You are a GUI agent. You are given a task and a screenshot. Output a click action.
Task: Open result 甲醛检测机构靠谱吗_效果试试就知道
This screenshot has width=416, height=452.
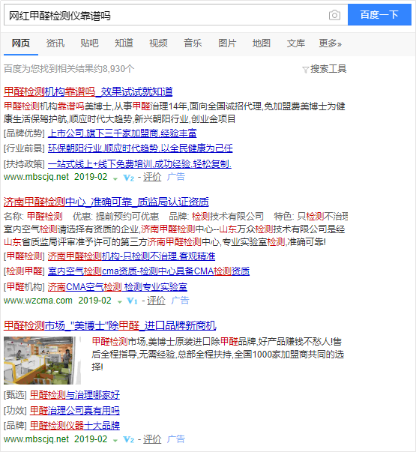(88, 91)
